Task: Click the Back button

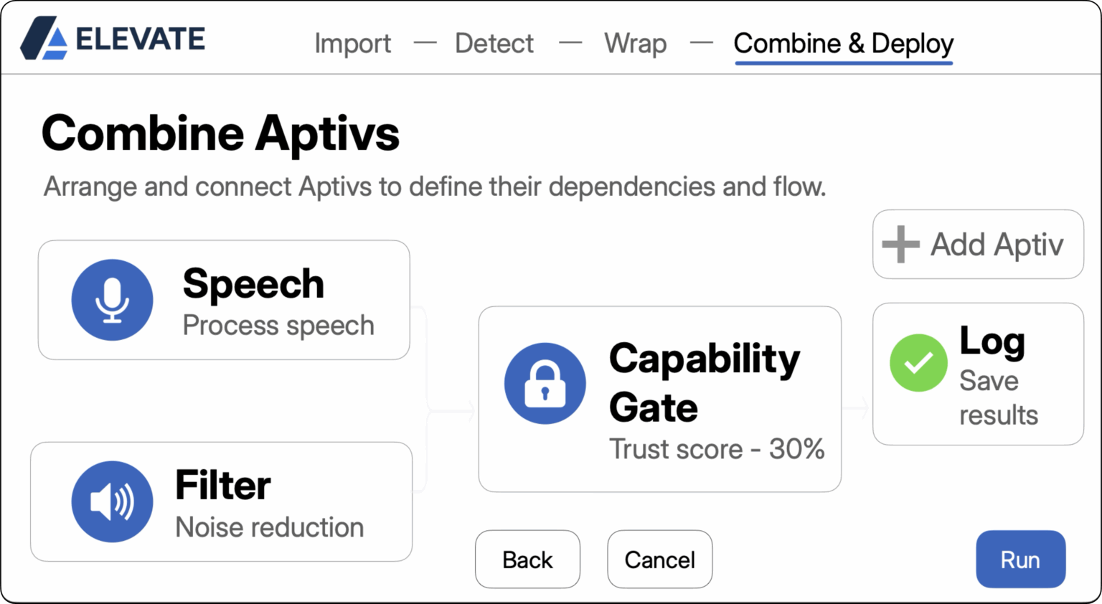Action: [x=527, y=560]
